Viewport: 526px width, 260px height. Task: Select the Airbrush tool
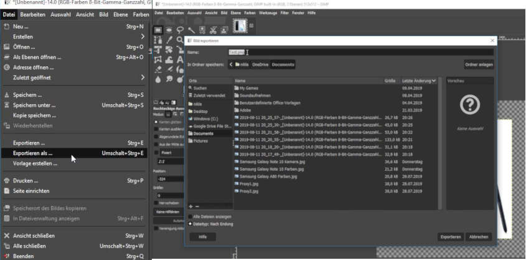(x=169, y=69)
